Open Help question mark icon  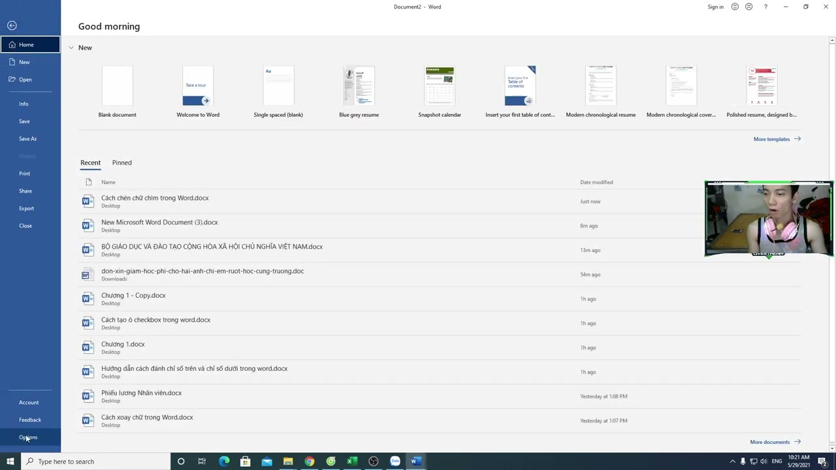[765, 7]
